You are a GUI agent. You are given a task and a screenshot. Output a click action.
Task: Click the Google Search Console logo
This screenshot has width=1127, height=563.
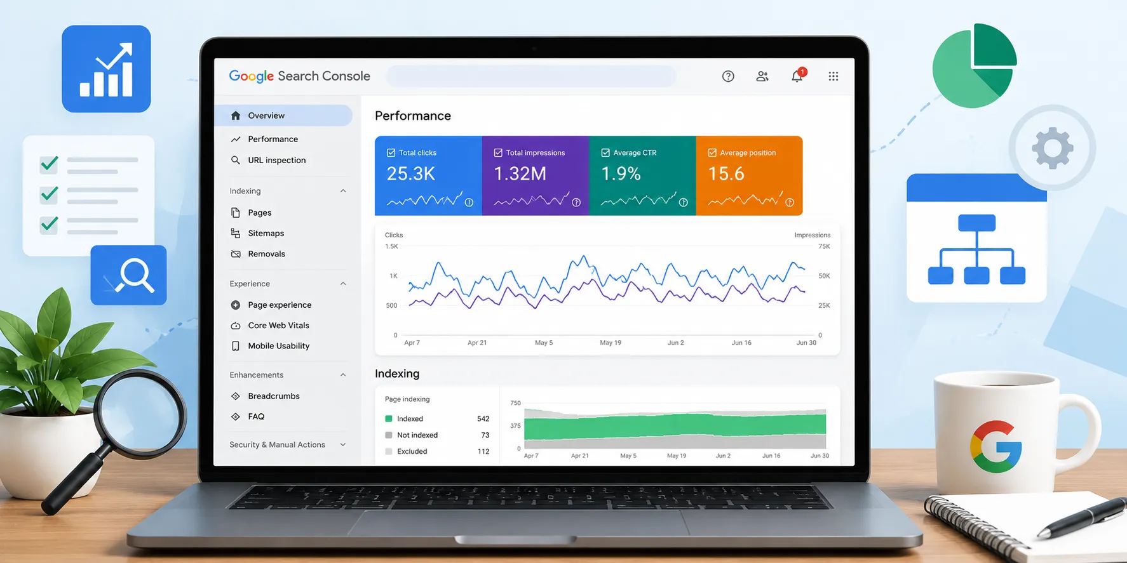[299, 76]
